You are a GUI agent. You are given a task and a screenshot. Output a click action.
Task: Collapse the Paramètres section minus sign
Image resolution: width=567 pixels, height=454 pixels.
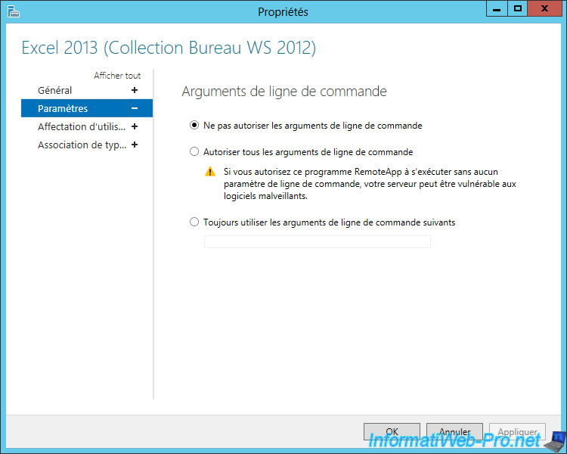(135, 108)
